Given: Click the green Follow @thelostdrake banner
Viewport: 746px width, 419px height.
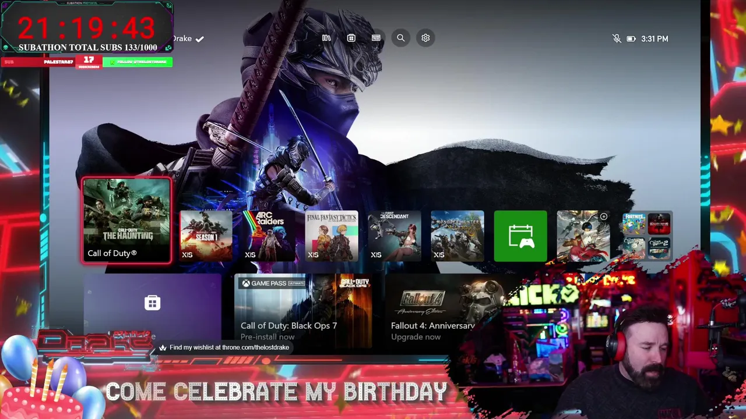Looking at the screenshot, I should click(138, 62).
